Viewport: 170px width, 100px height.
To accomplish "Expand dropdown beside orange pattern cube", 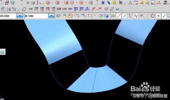I will coord(53,2).
